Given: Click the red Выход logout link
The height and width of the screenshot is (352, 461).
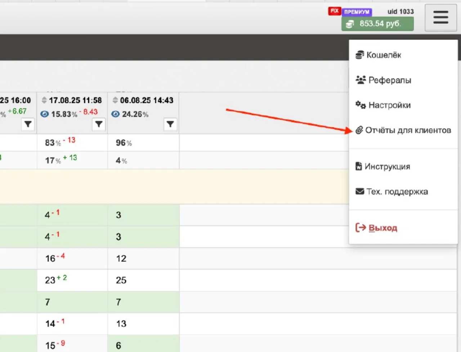Looking at the screenshot, I should 376,228.
